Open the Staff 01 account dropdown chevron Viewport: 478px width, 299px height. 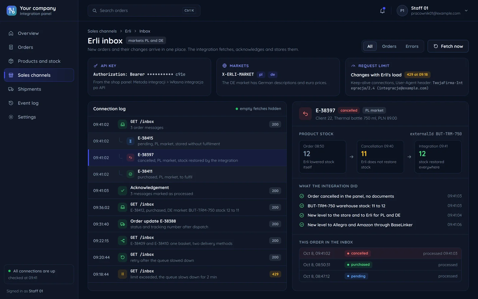click(x=466, y=10)
